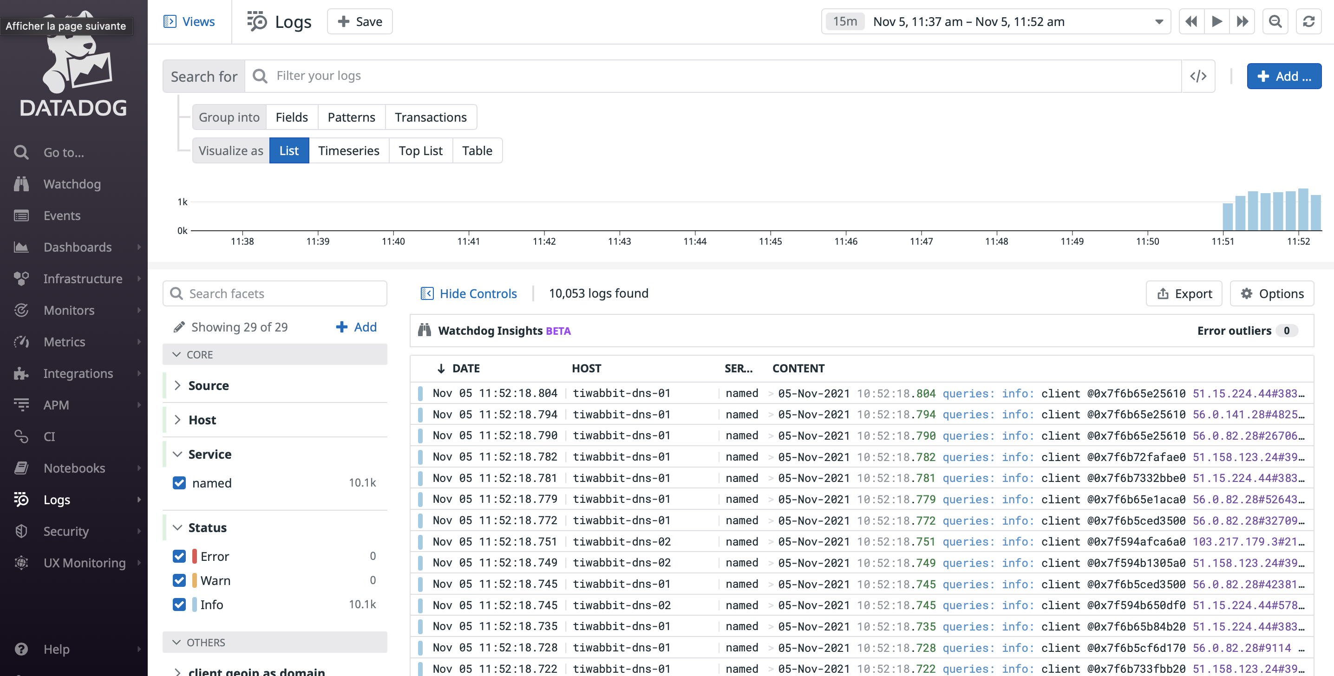Visualize as Top List
This screenshot has width=1334, height=676.
[420, 150]
